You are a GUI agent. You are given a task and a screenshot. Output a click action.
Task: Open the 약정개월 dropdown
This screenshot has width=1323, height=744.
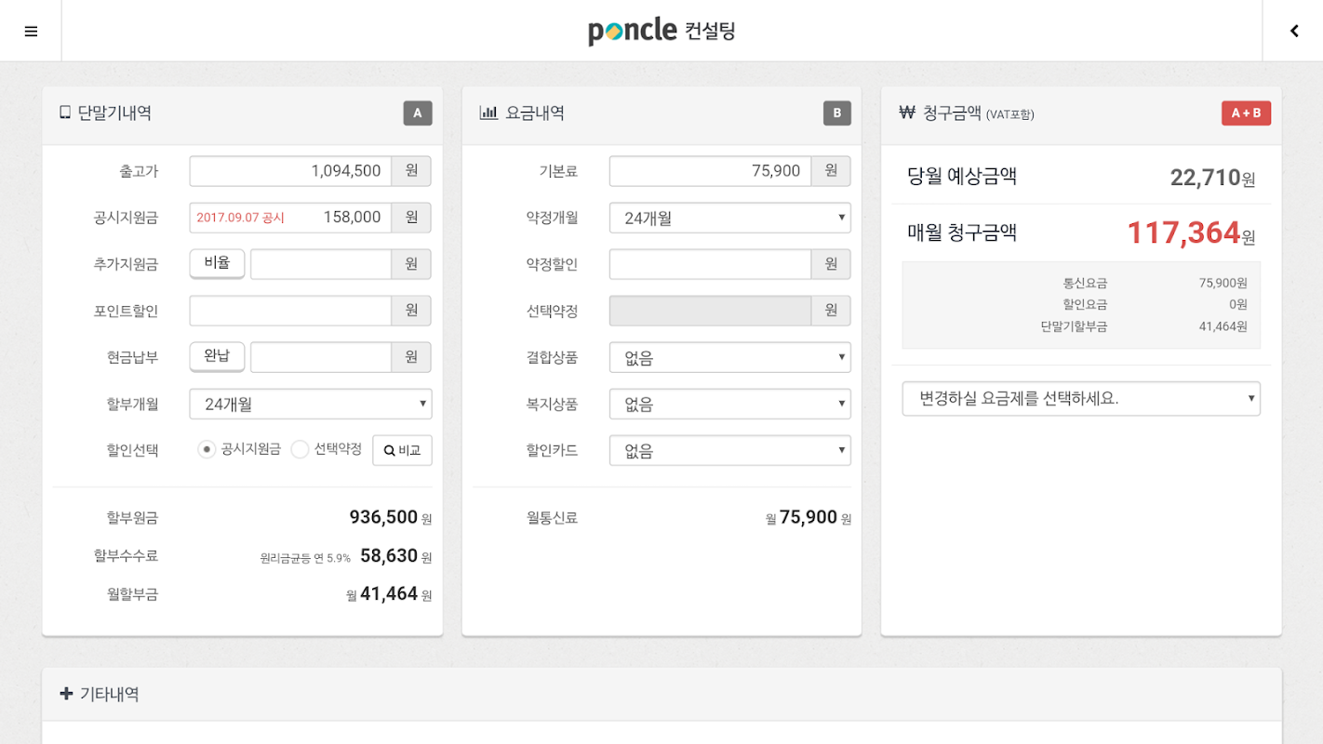coord(729,218)
